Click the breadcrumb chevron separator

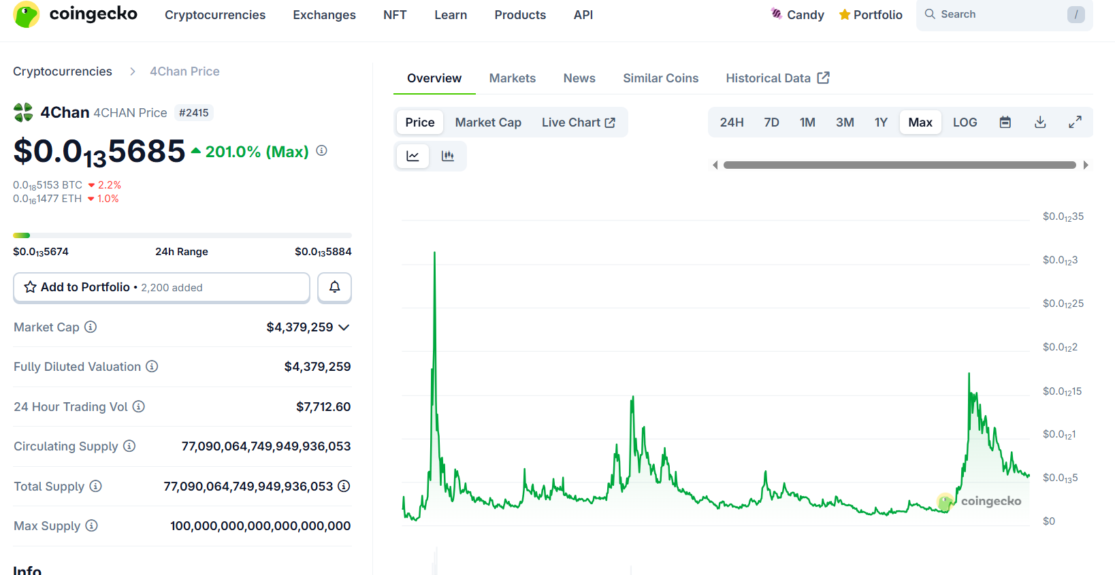click(x=133, y=71)
